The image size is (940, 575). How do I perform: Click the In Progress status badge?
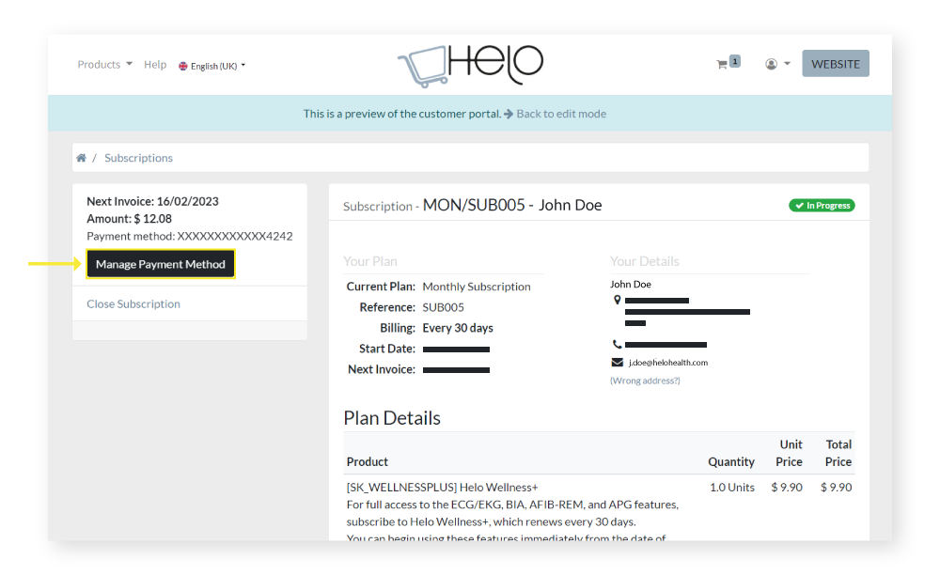pyautogui.click(x=822, y=205)
